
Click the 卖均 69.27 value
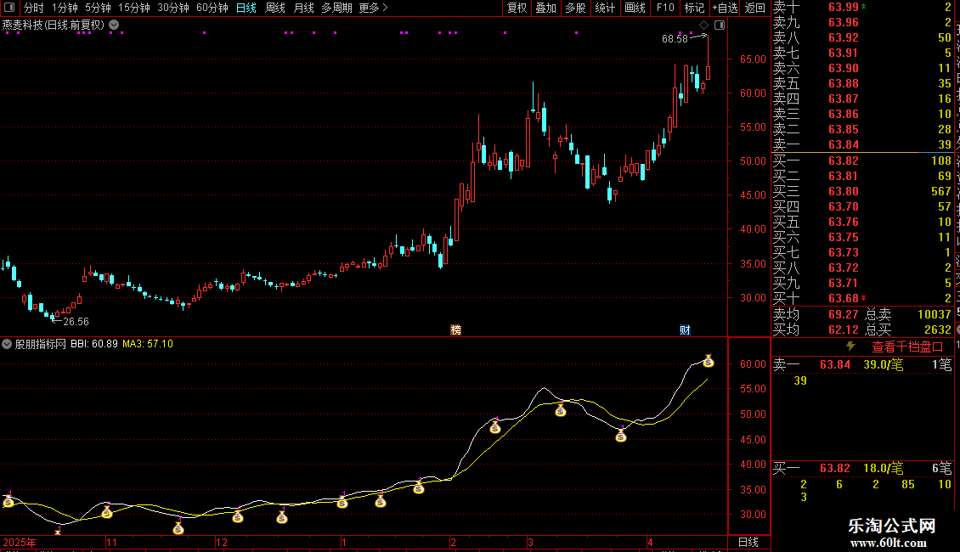(843, 314)
